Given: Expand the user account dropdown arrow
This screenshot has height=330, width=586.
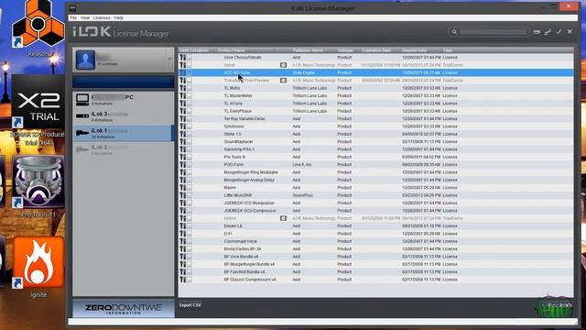Looking at the screenshot, I should tap(169, 59).
